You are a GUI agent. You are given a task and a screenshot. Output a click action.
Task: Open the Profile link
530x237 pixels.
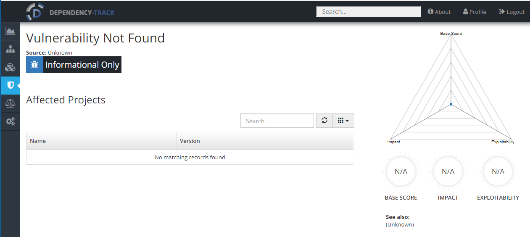(x=475, y=12)
